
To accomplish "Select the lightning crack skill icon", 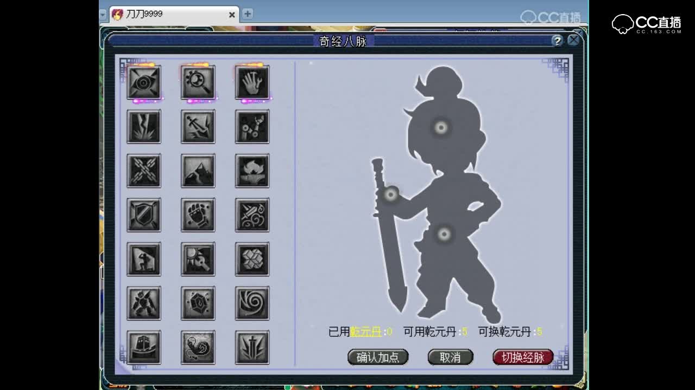I will click(x=144, y=127).
